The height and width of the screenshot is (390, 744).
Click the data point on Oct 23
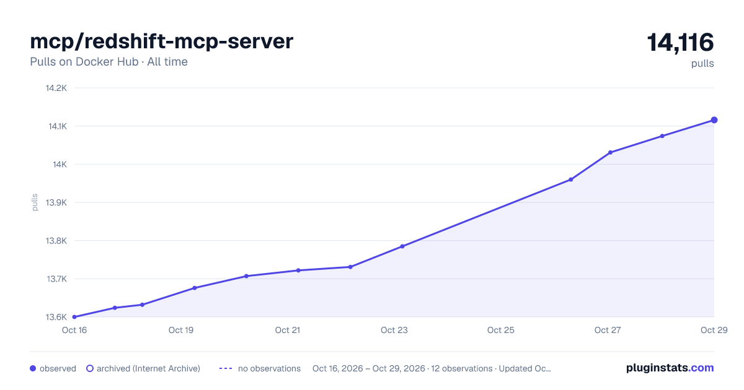[x=402, y=246]
